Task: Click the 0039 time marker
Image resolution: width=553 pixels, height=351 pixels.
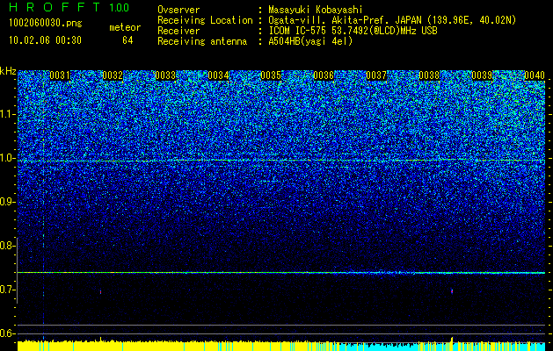Action: (482, 75)
